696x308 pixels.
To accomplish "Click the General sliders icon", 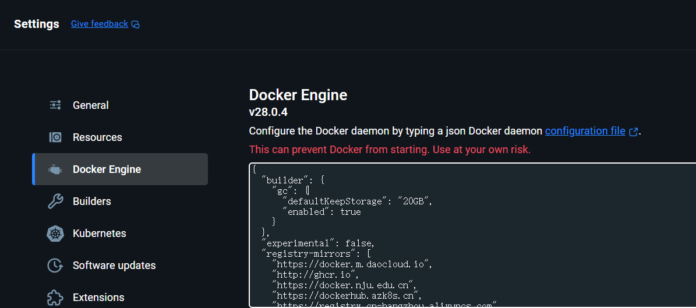I will point(55,105).
